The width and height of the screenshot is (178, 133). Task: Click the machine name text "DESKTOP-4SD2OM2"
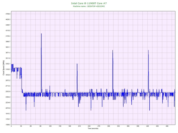click(x=96, y=6)
